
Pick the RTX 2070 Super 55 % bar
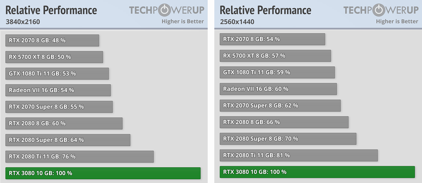coord(59,107)
